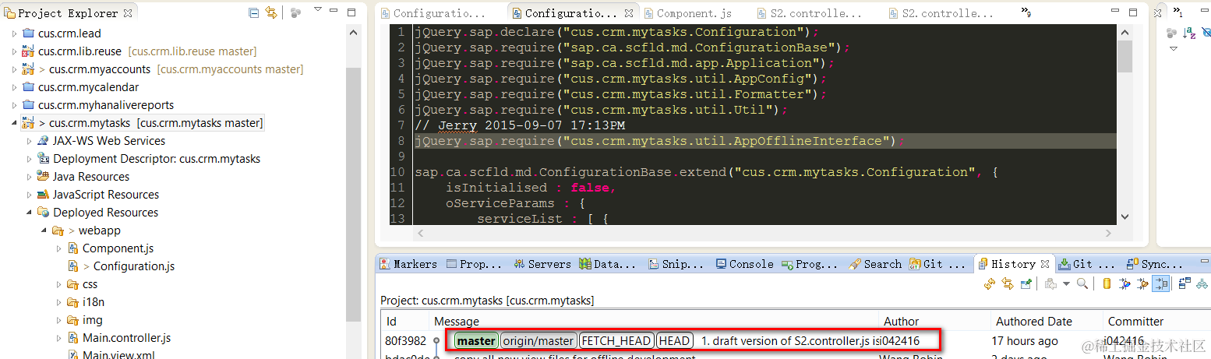1211x359 pixels.
Task: Toggle the blue folder filter icon in History
Action: 1124,284
